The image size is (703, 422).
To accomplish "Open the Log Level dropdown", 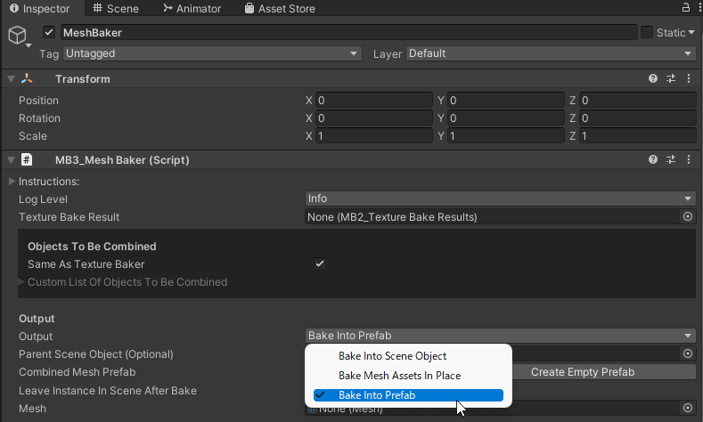I will coord(501,199).
